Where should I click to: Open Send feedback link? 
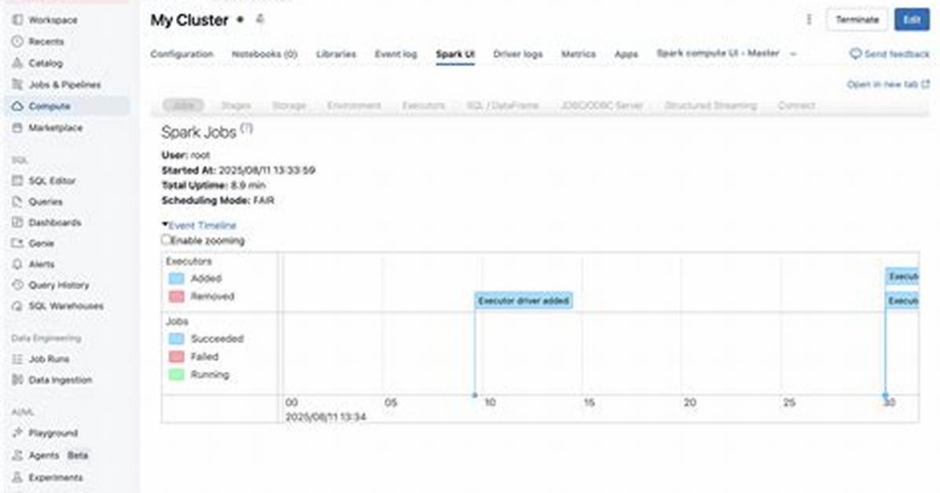point(890,54)
